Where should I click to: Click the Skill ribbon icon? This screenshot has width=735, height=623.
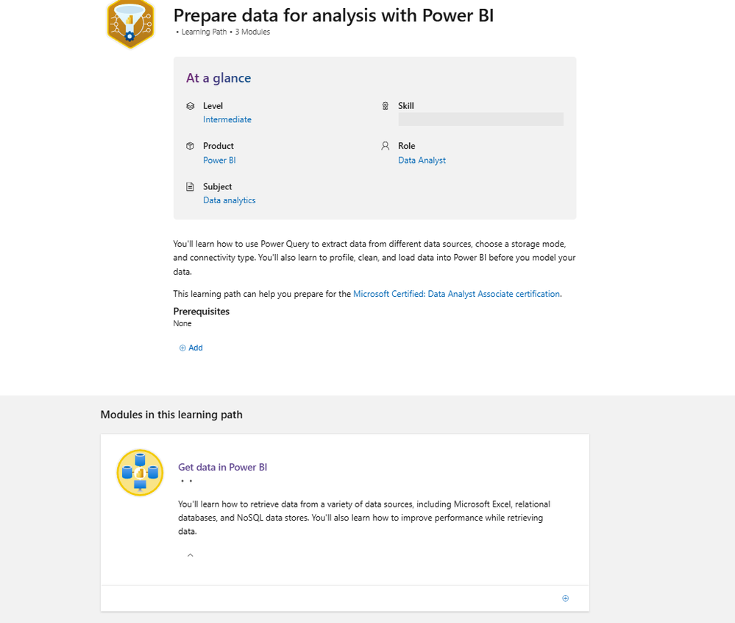tap(385, 106)
